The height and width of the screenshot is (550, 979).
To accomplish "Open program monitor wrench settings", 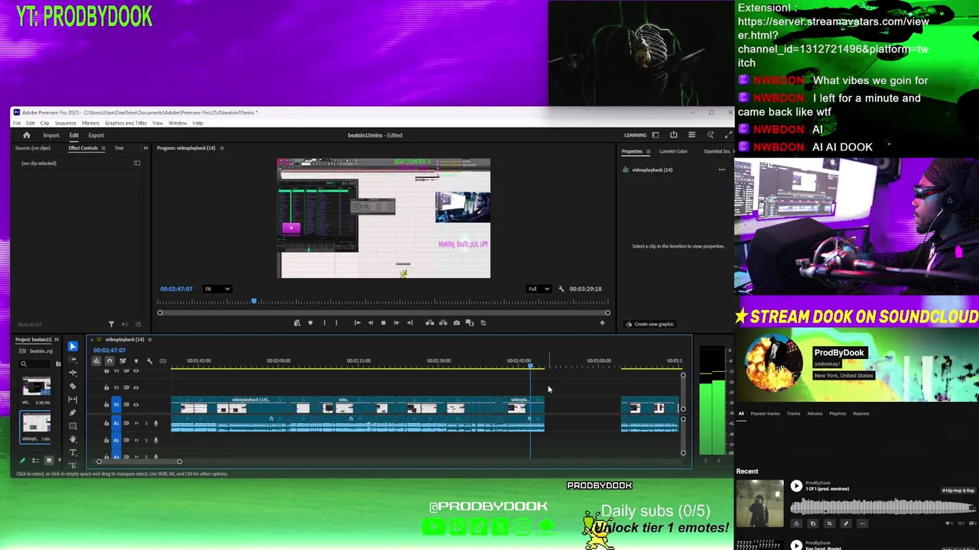I will pos(561,289).
